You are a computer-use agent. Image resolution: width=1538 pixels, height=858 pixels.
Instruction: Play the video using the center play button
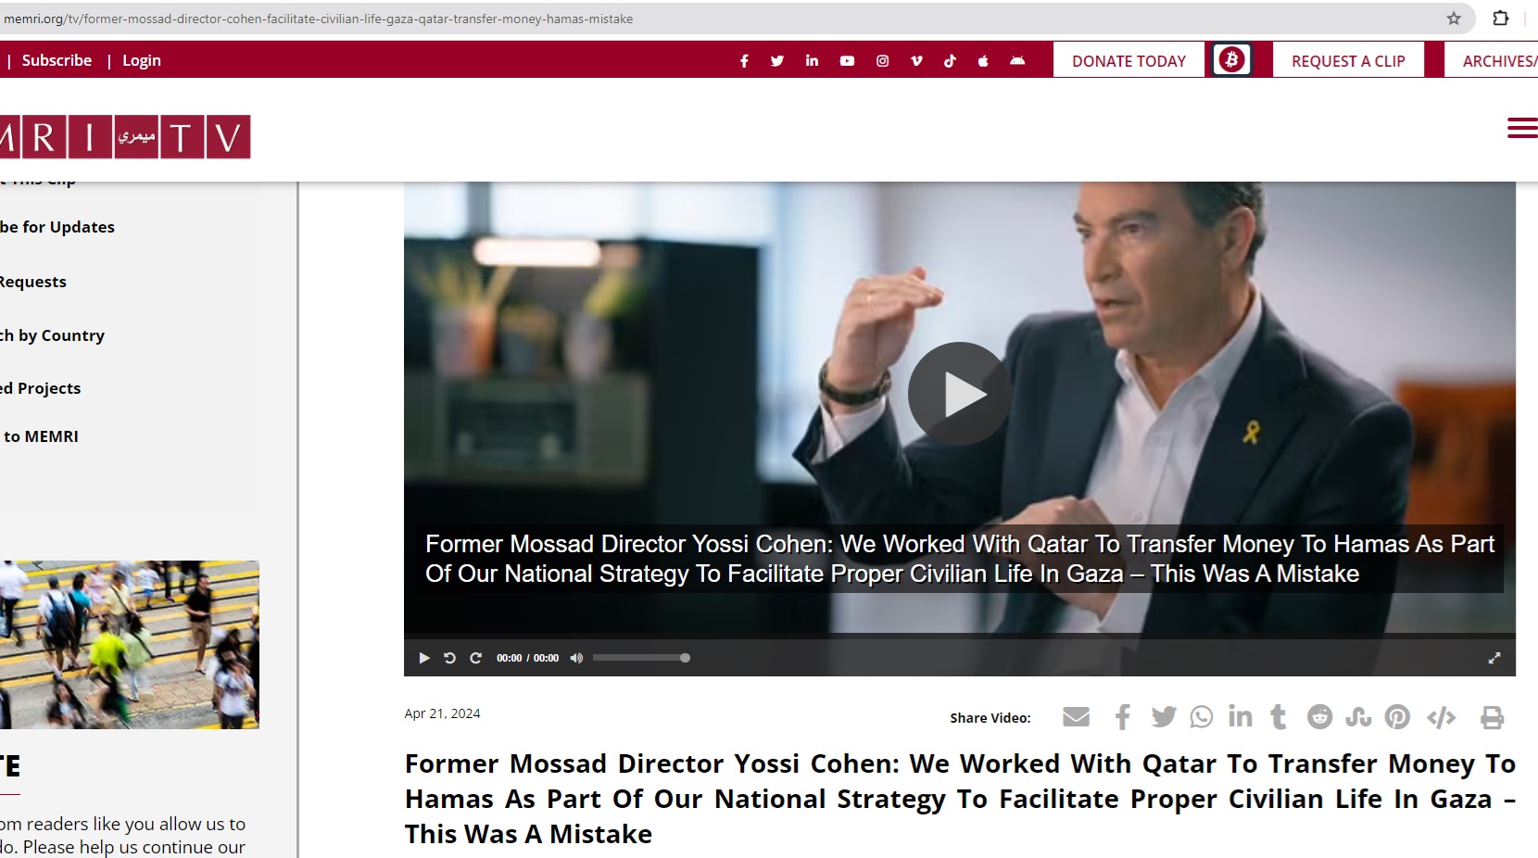[x=960, y=394]
